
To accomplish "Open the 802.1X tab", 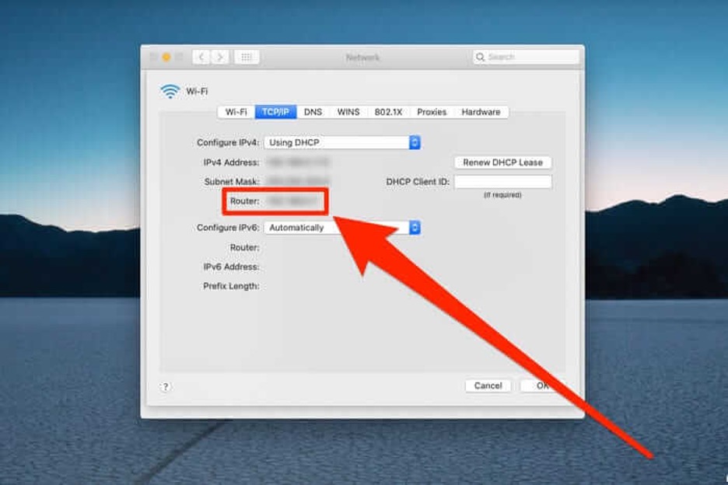I will (x=388, y=112).
